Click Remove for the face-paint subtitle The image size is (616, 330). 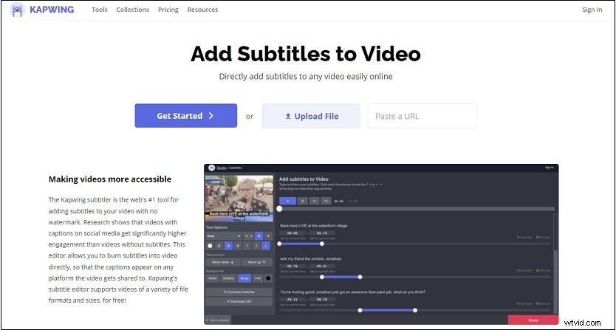click(x=543, y=303)
